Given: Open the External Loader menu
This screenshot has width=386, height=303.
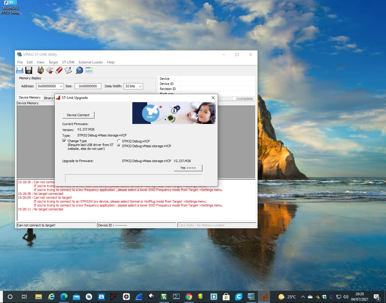Looking at the screenshot, I should [91, 62].
